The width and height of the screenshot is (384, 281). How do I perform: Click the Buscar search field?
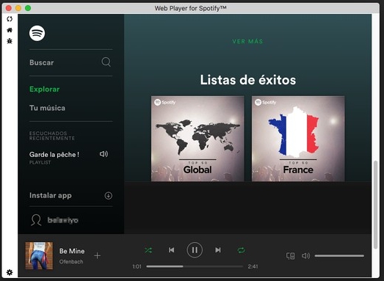[71, 62]
